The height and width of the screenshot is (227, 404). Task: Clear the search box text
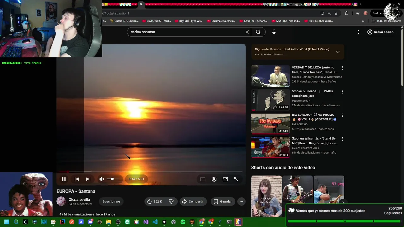click(247, 32)
